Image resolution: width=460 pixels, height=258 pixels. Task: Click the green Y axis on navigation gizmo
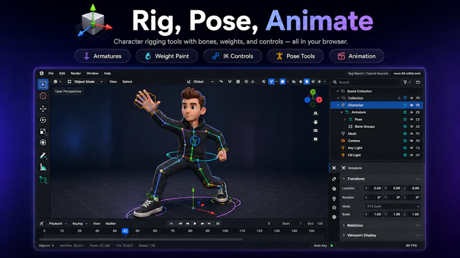[313, 92]
